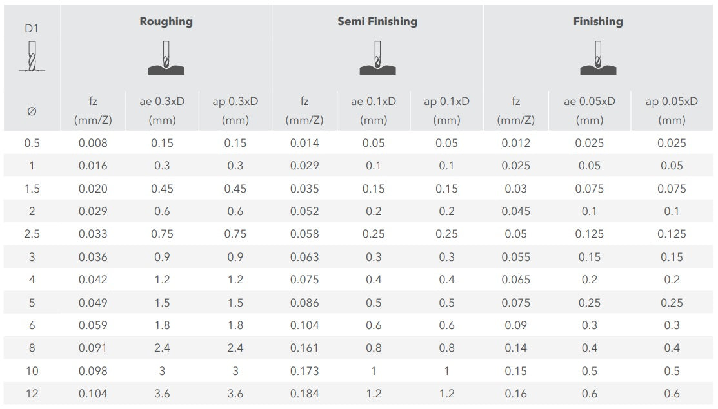Viewport: 718px width, 409px height.
Task: Click the Semi Finishing fz value 0.161
Action: pos(304,348)
